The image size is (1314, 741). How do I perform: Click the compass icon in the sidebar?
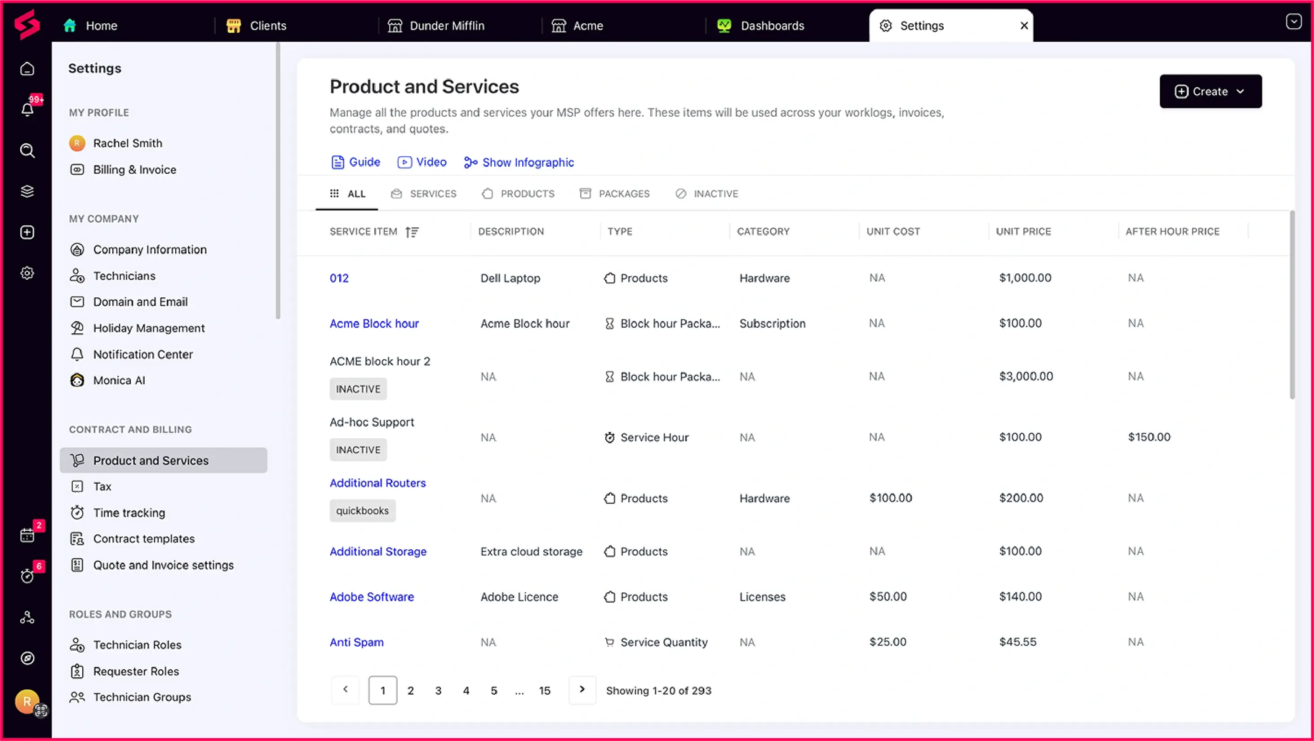27,658
